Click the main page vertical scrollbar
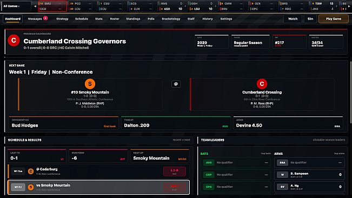The width and height of the screenshot is (352, 198). tap(350, 92)
